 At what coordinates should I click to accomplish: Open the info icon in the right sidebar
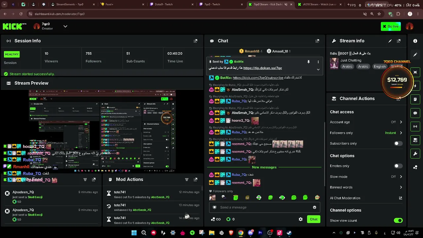(x=415, y=41)
